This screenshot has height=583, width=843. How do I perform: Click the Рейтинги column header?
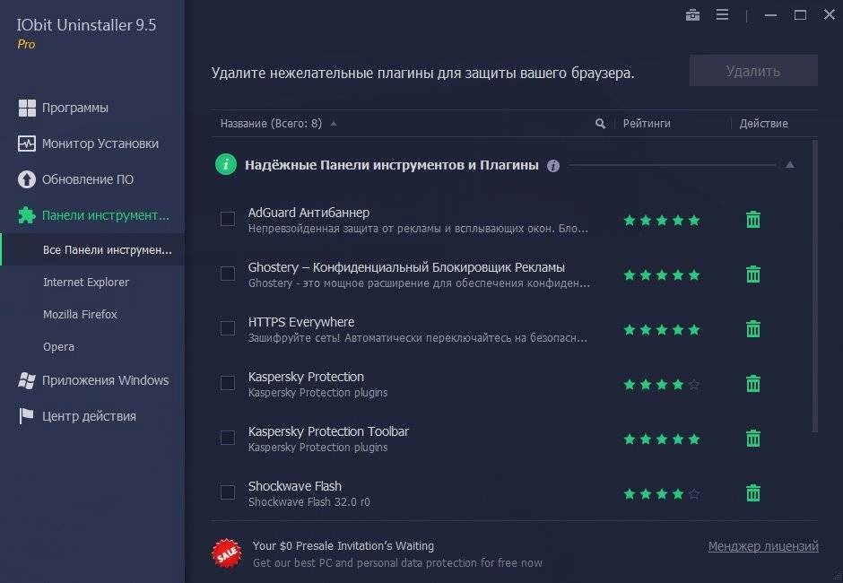[x=647, y=124]
